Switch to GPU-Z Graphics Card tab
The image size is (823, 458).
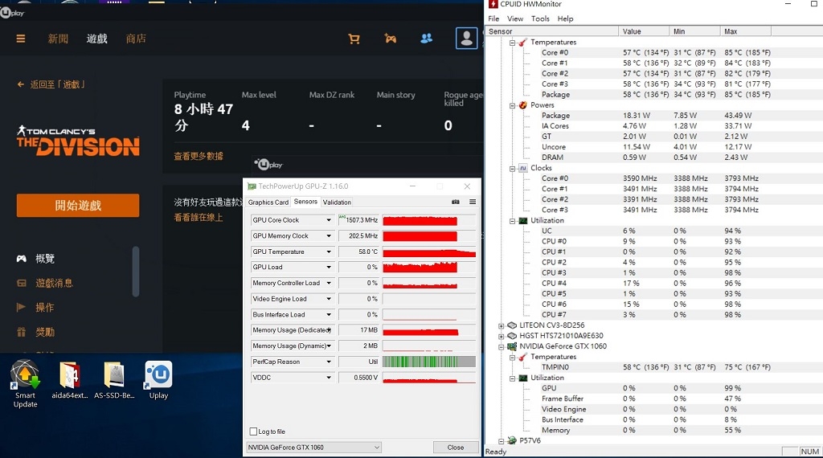click(x=268, y=202)
